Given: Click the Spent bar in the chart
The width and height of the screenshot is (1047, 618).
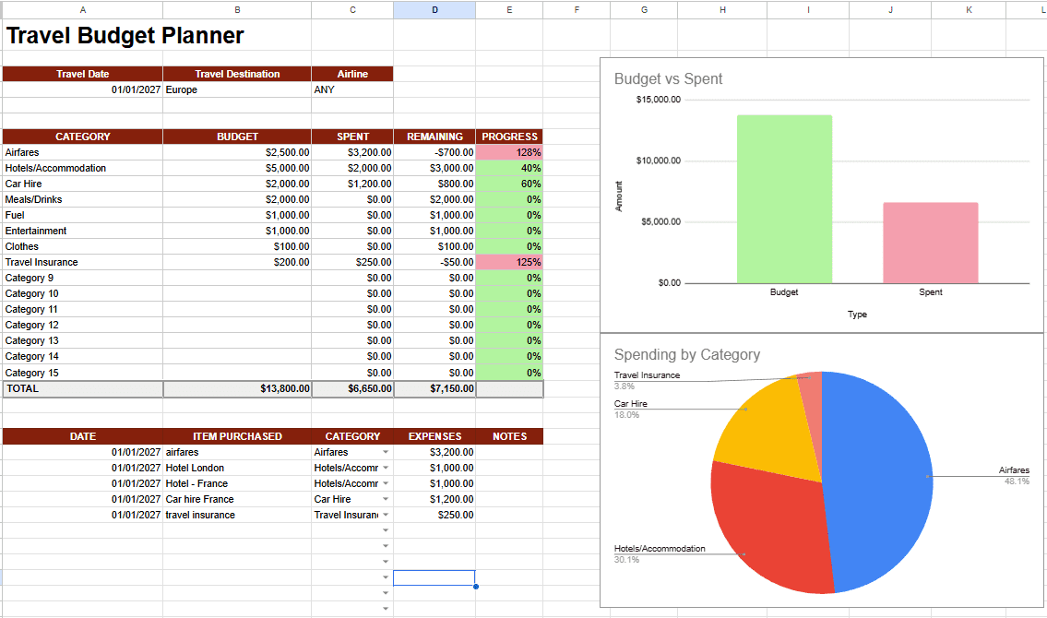Looking at the screenshot, I should 931,242.
